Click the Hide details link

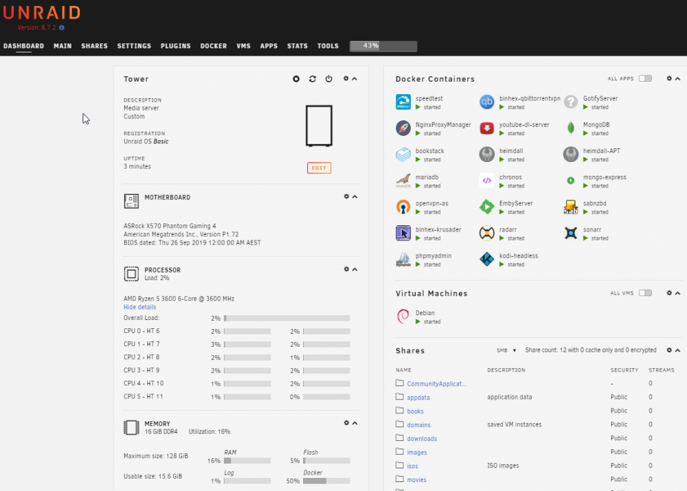tap(139, 307)
